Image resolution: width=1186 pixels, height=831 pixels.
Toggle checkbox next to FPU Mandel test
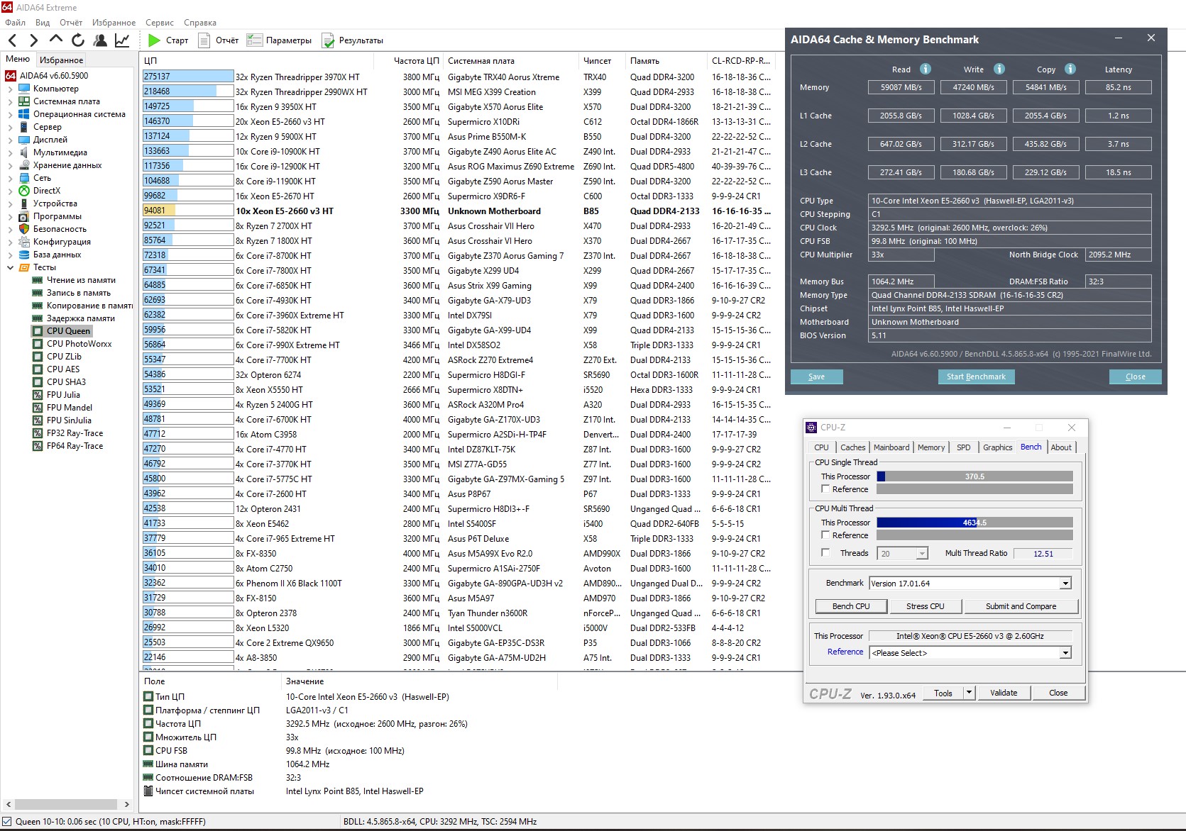click(38, 408)
